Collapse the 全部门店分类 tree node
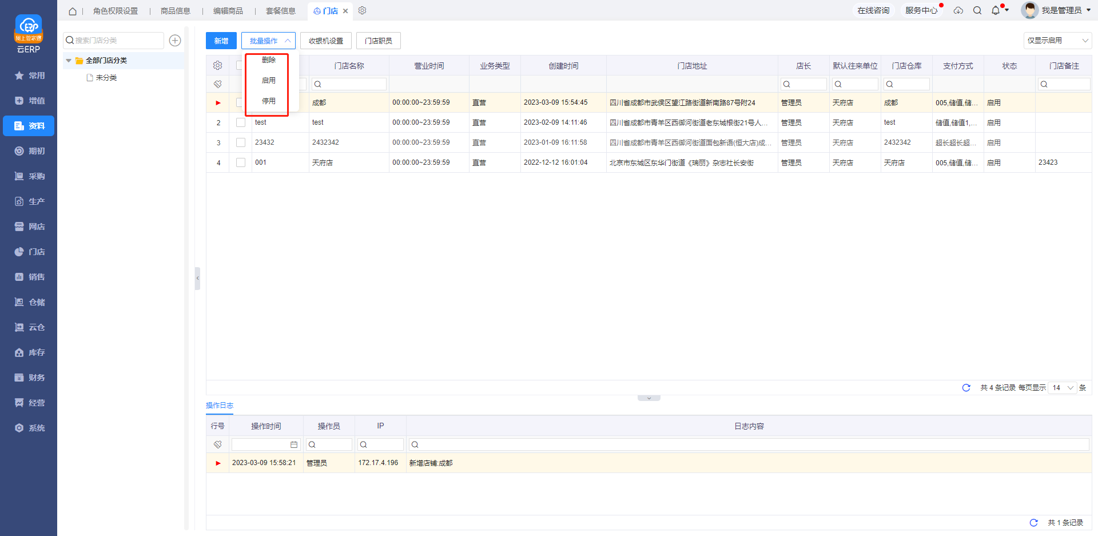The width and height of the screenshot is (1098, 536). (69, 61)
